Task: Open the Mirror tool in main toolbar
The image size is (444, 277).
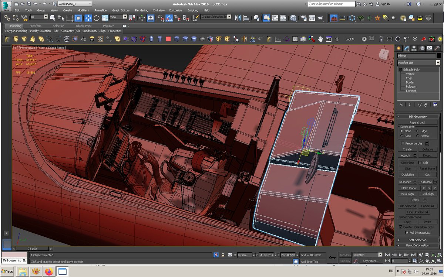Action: click(x=237, y=17)
